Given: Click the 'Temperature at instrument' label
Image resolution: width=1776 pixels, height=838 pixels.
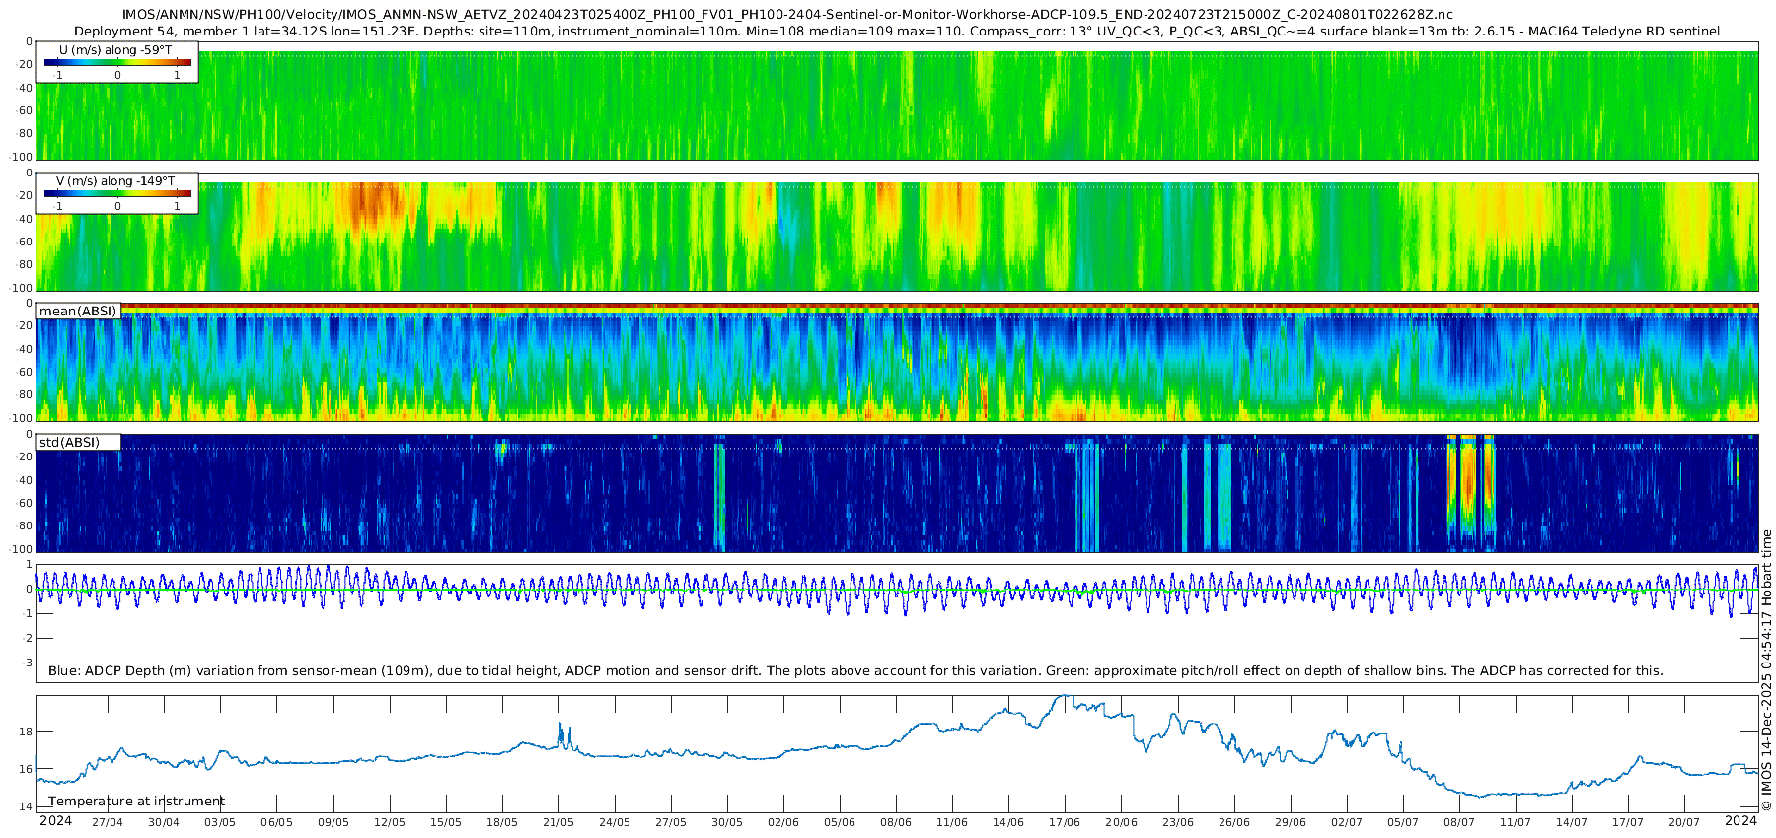Looking at the screenshot, I should (136, 802).
